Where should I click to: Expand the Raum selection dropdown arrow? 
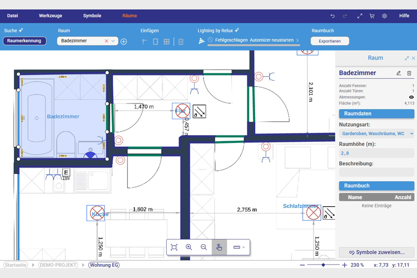(x=113, y=41)
